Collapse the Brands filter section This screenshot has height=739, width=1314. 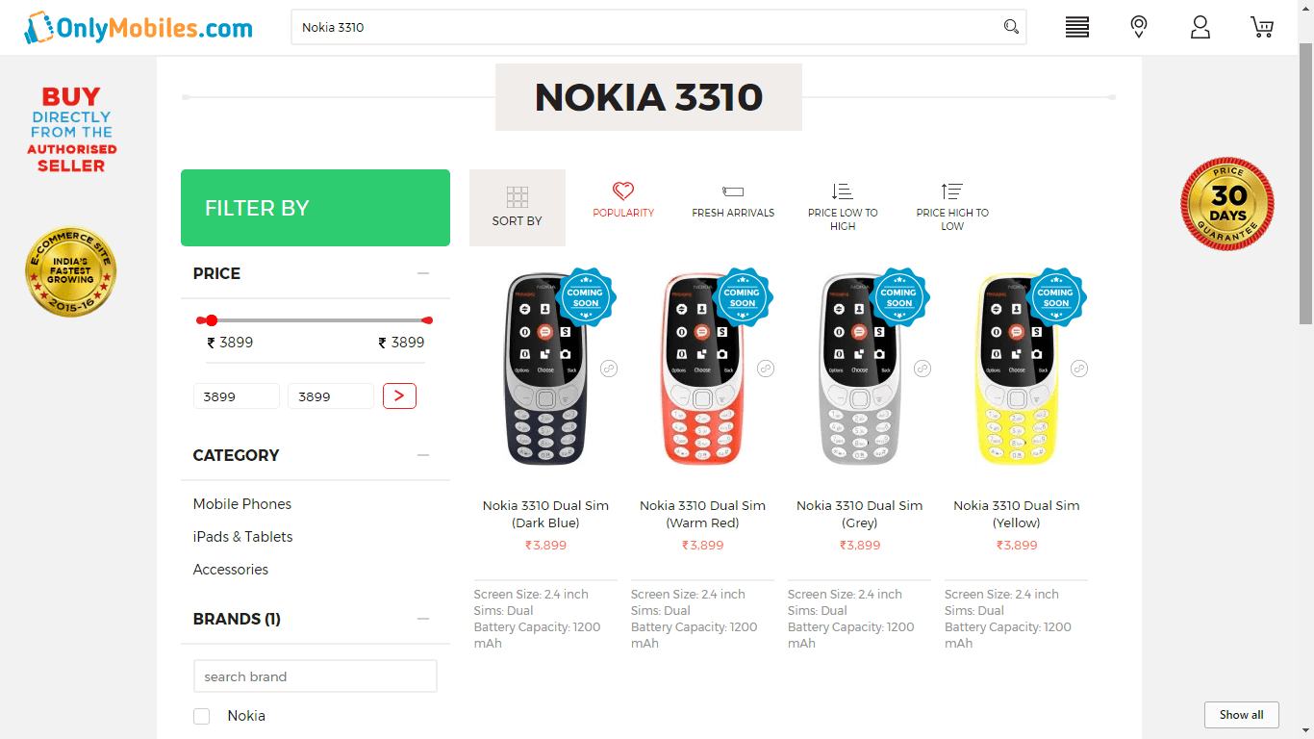[423, 619]
